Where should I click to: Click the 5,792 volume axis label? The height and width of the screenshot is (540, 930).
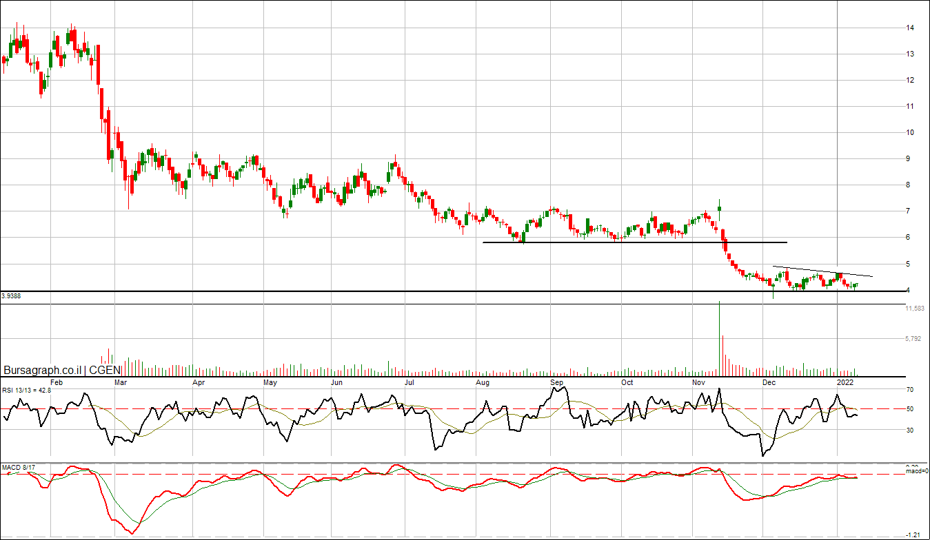pyautogui.click(x=913, y=339)
